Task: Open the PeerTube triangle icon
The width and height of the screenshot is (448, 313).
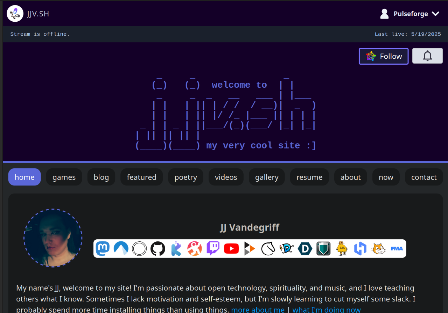Action: point(250,249)
